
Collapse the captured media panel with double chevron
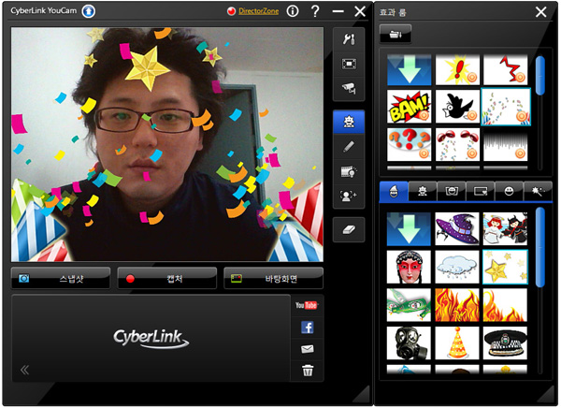pyautogui.click(x=24, y=370)
